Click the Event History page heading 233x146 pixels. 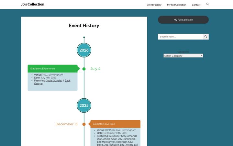[x=84, y=26]
